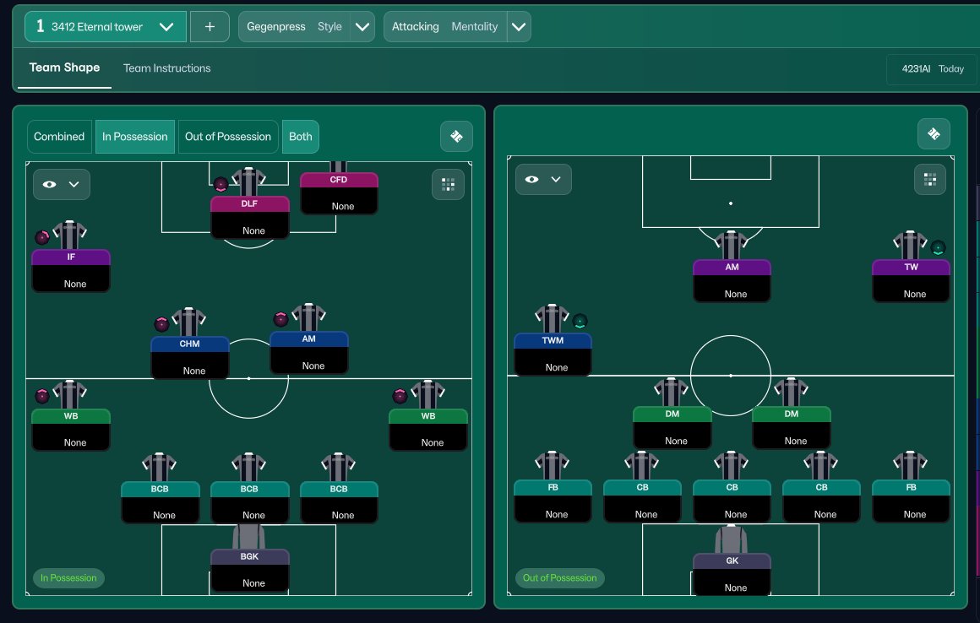Select the Attacking Mentality label
This screenshot has height=623, width=980.
pos(445,27)
